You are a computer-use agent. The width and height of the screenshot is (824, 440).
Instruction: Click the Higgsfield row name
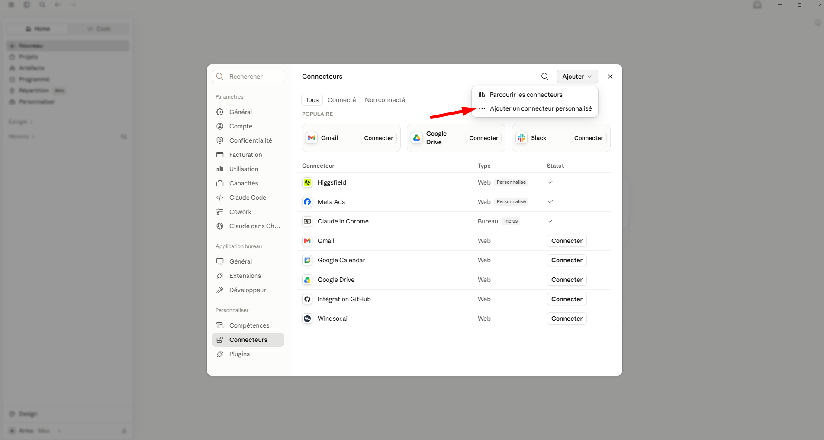point(332,182)
